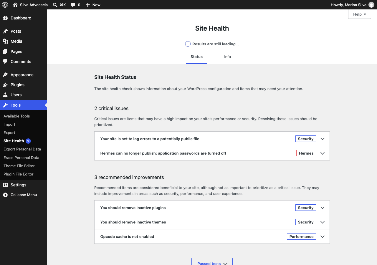Click the Performance badge label
The image size is (377, 265).
click(x=302, y=236)
